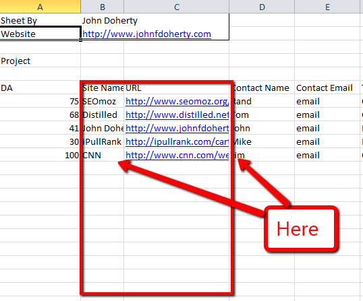Select column B header
363x301 pixels.
pos(103,7)
